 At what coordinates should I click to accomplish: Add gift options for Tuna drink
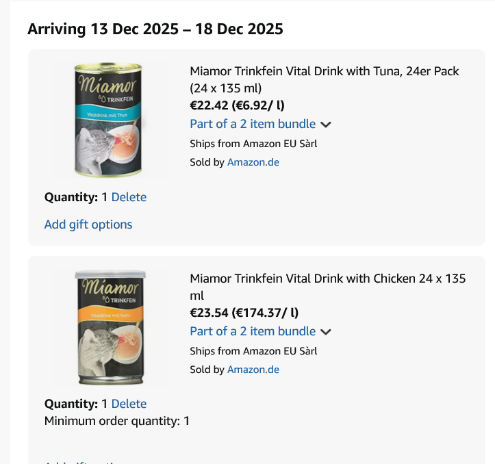(x=88, y=224)
